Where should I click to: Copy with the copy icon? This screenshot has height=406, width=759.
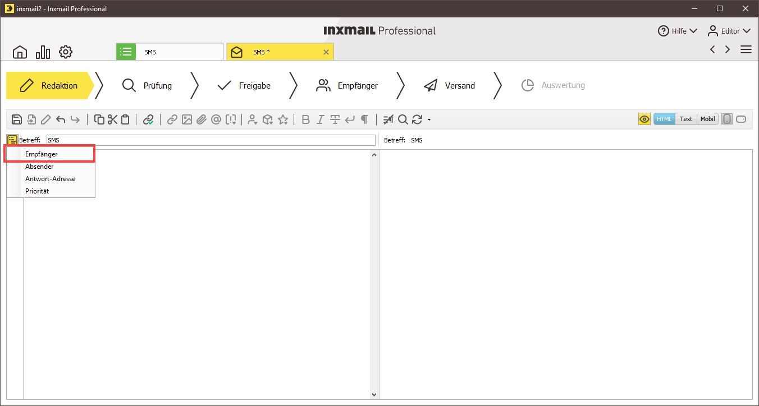(99, 119)
